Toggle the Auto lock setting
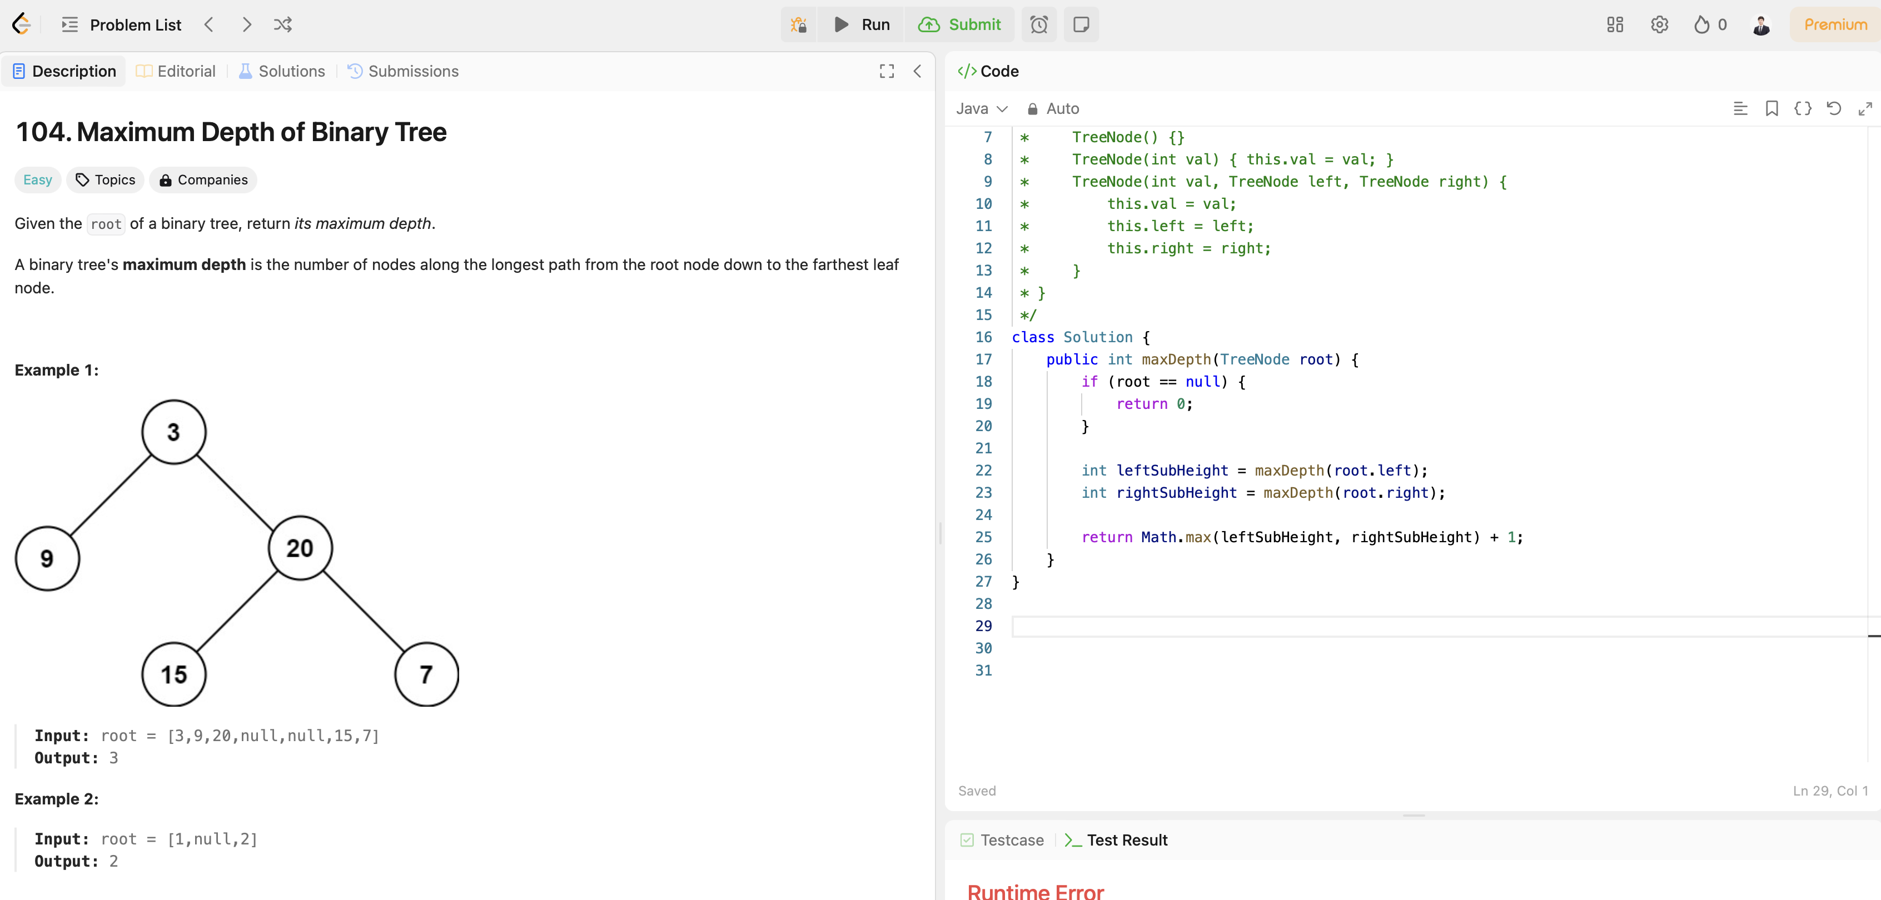This screenshot has height=900, width=1881. coord(1053,109)
